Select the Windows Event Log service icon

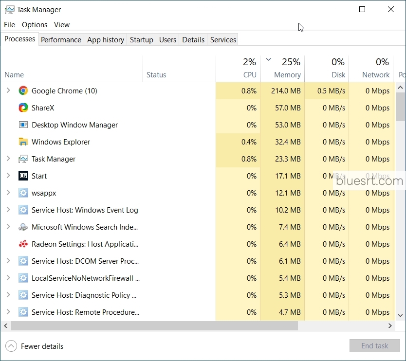click(23, 210)
